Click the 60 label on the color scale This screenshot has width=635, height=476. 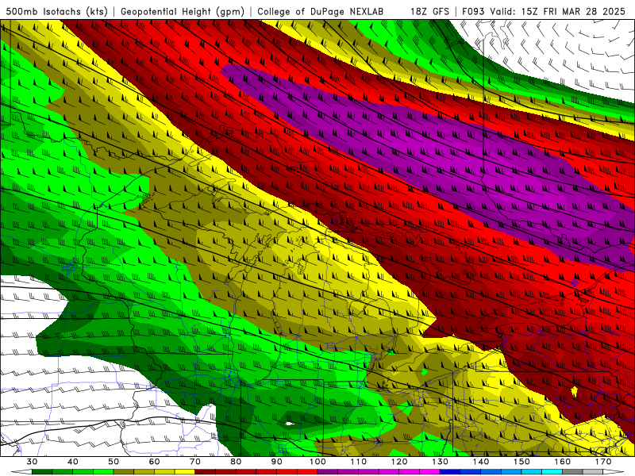click(x=154, y=462)
